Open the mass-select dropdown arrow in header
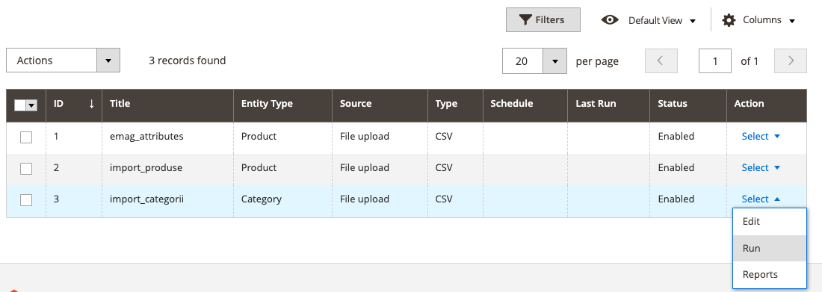 click(x=31, y=105)
